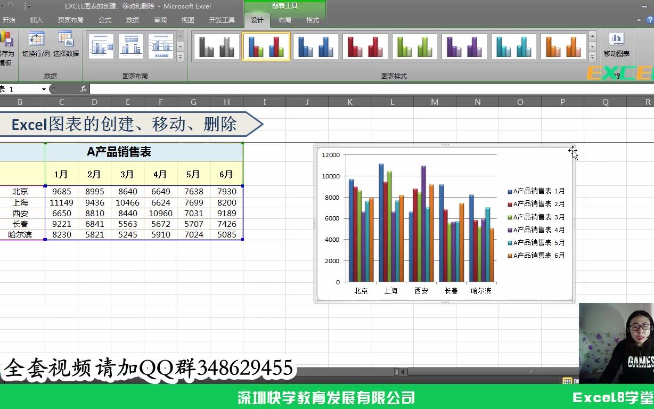Screen dimensions: 654x409
Task: Switch to the 布局 ribbon tab
Action: (284, 20)
